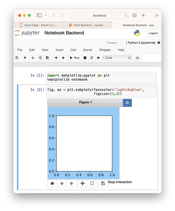Reset figure view with home icon
Screen dimensions: 175x211
click(x=52, y=183)
